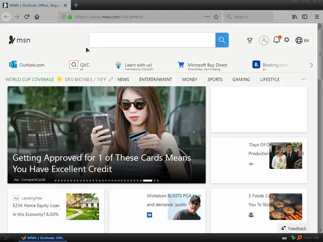Click the blue magnifier search button
This screenshot has height=242, width=323.
coord(222,40)
